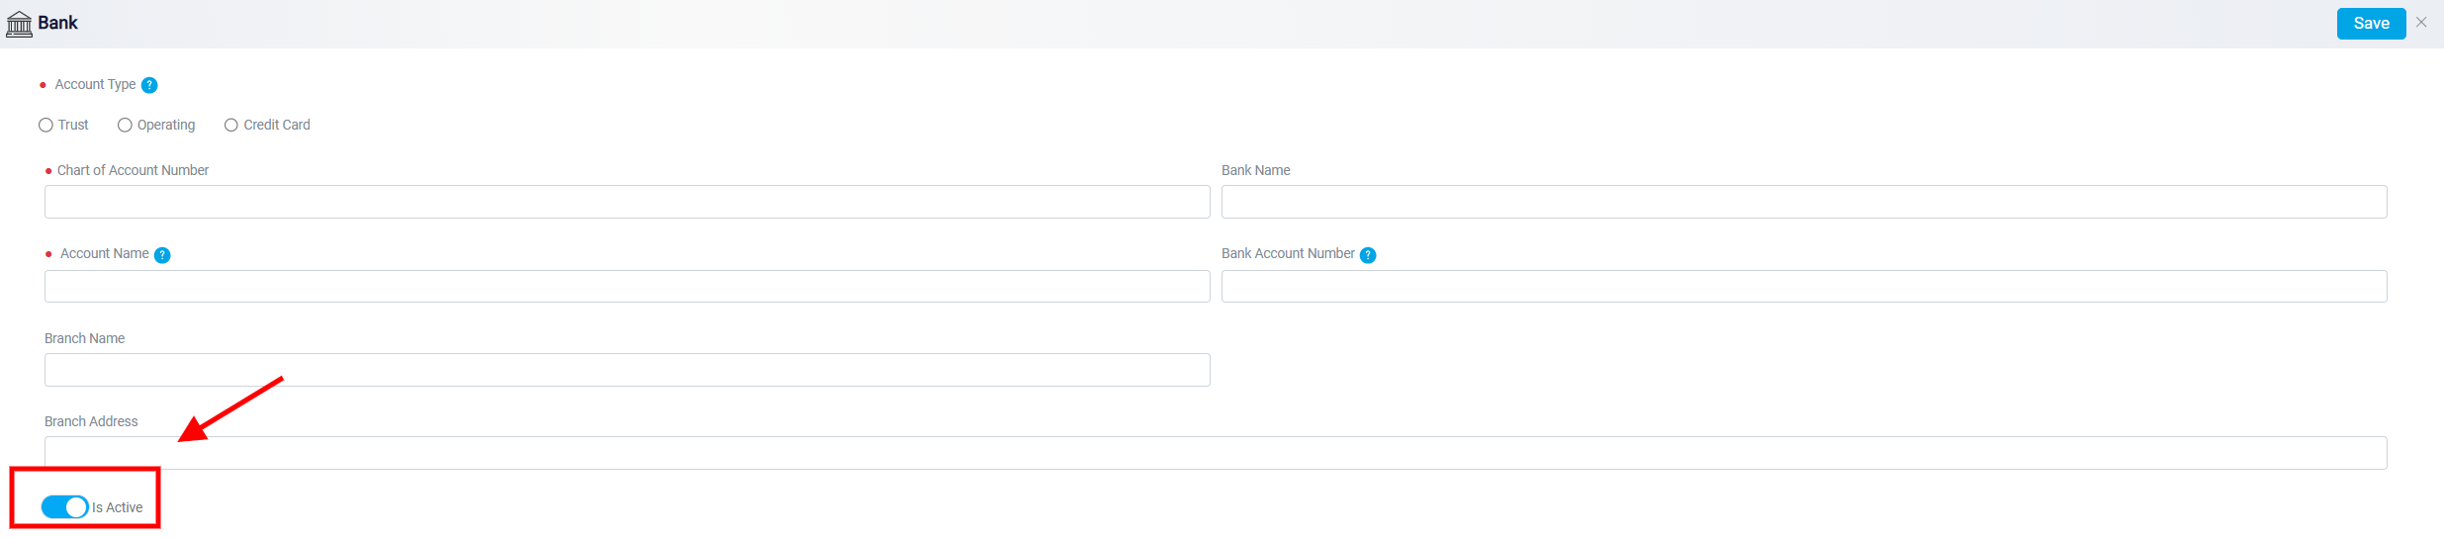Viewport: 2444px width, 539px height.
Task: Focus the Account Name input box
Action: (627, 287)
